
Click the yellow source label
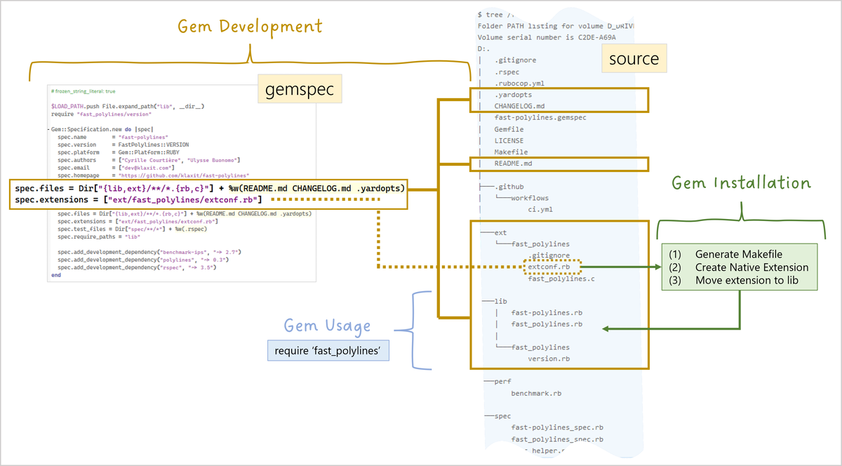point(634,60)
